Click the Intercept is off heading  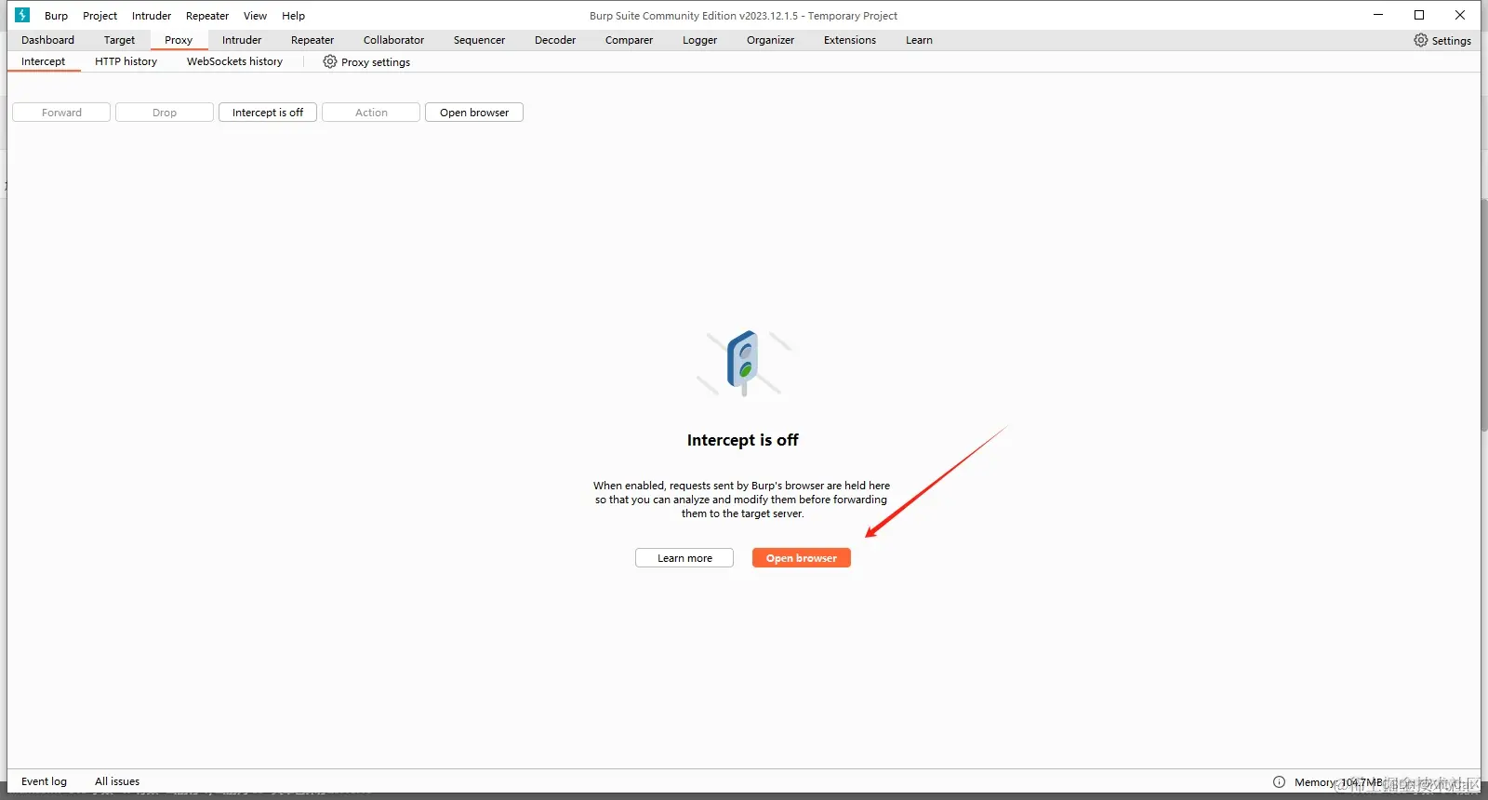click(742, 440)
